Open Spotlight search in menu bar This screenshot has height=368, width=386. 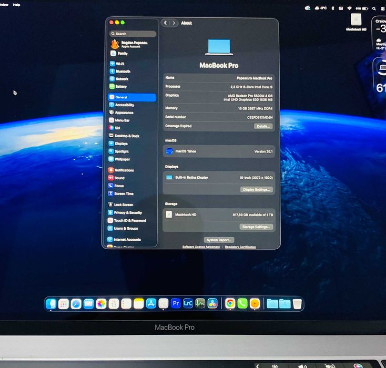(x=374, y=8)
